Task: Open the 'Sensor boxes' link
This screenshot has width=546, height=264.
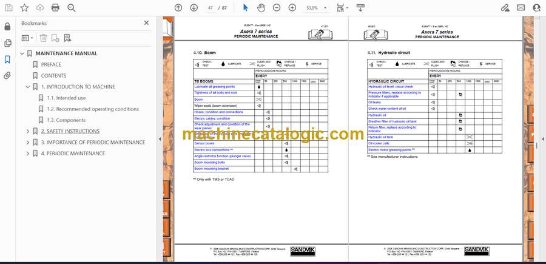Action: click(x=204, y=143)
